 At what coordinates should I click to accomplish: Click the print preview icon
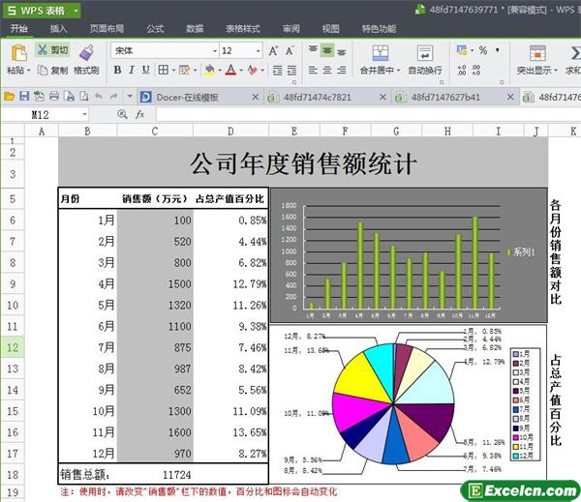coord(84,97)
